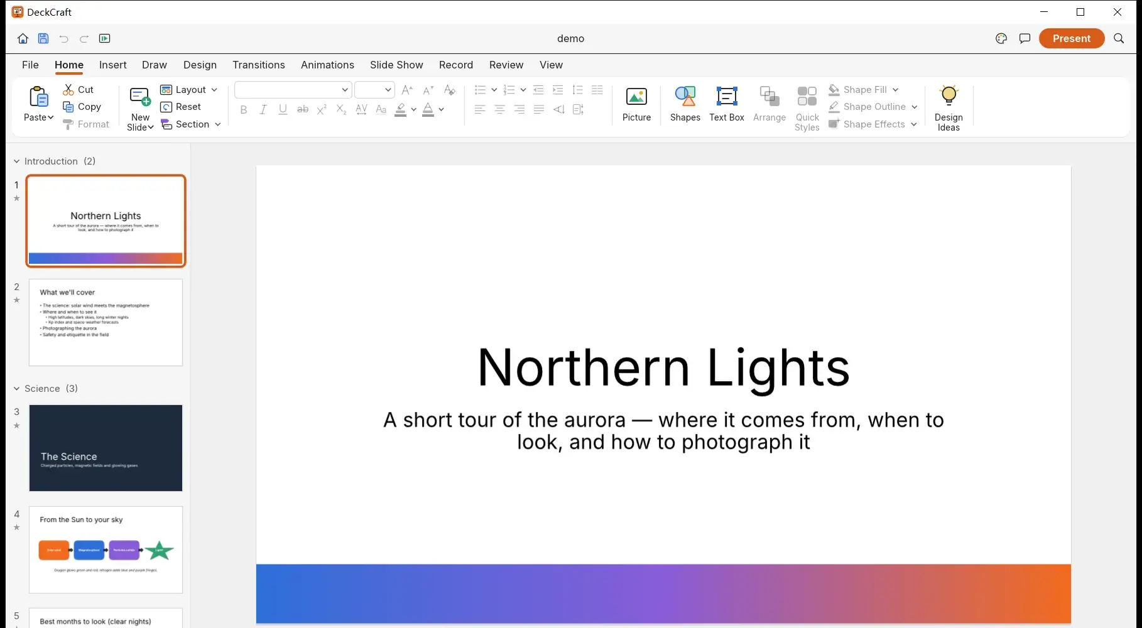Apply the text highlight color

pos(400,110)
